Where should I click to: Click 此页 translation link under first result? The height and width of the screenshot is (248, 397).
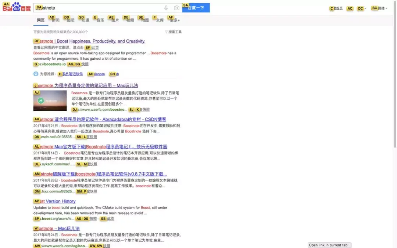(x=95, y=48)
